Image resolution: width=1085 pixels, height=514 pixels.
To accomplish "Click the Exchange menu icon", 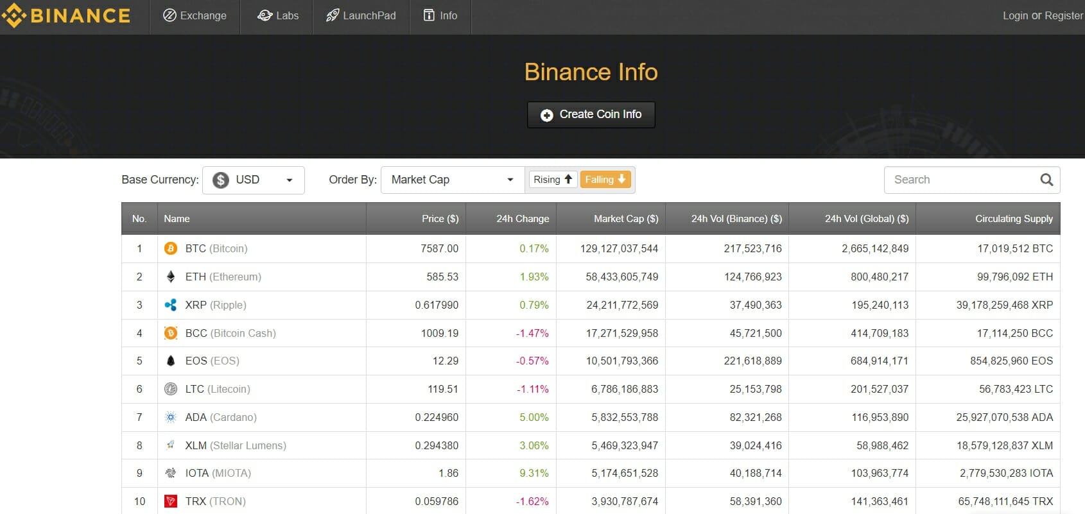I will (x=169, y=15).
